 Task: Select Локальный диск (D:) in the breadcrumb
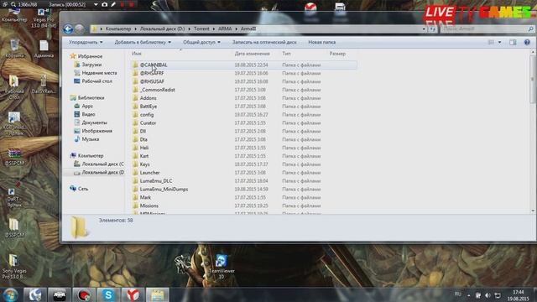162,29
